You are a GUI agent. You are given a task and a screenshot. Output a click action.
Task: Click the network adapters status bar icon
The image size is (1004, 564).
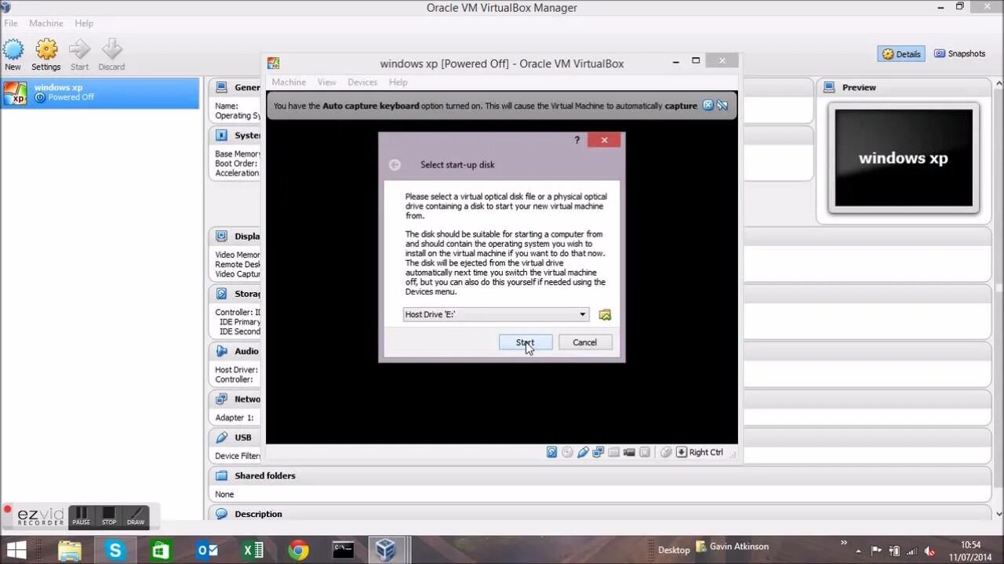[x=598, y=452]
